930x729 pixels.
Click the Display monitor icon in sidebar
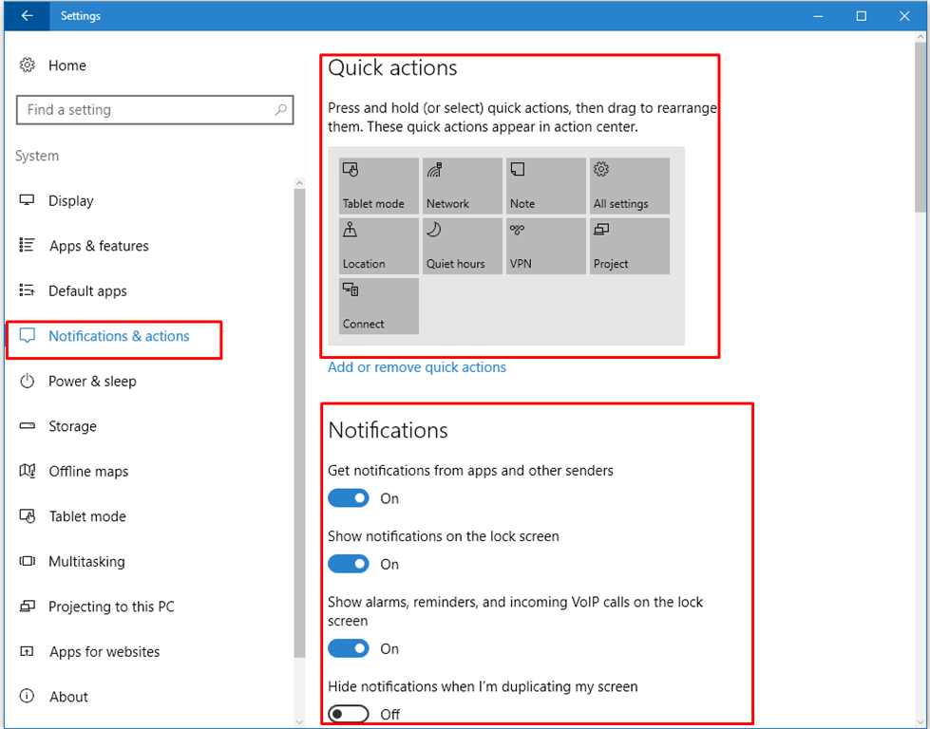27,199
